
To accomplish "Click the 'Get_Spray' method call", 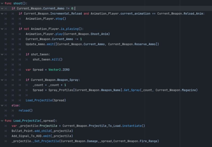I will click(x=132, y=90).
